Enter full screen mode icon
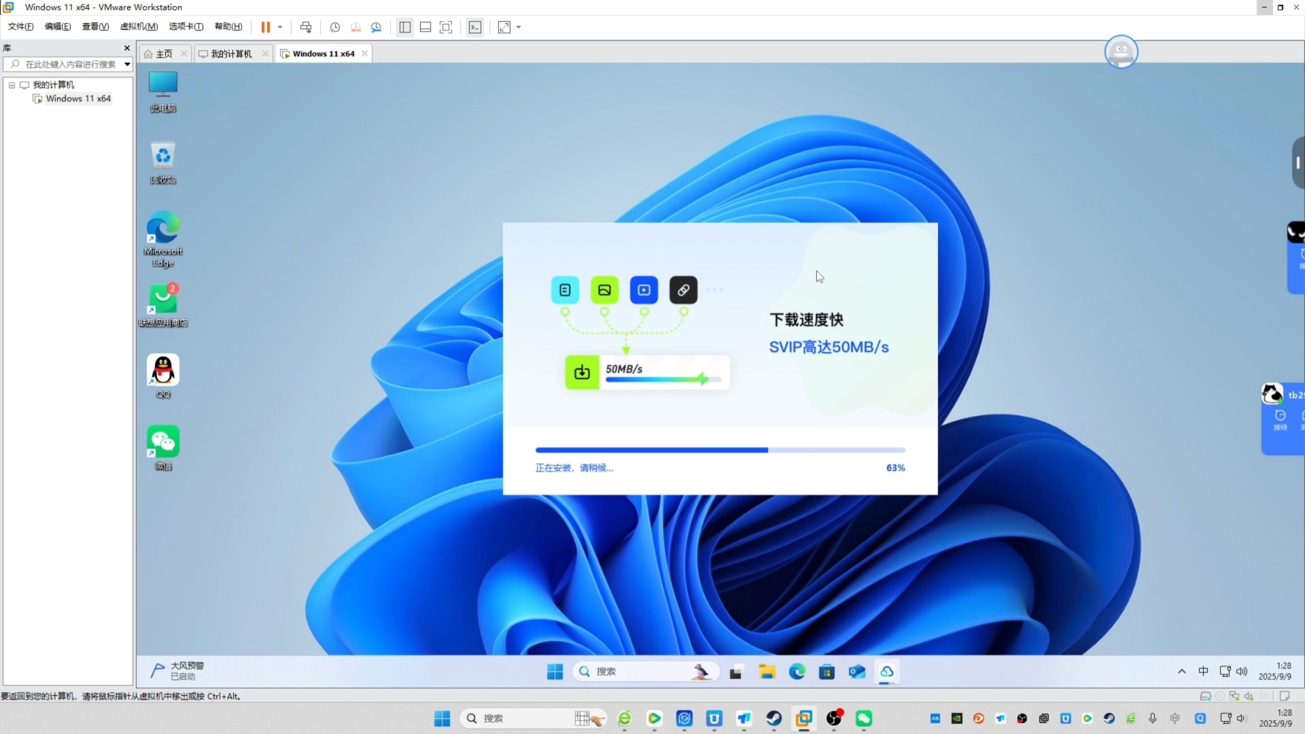Screen dimensions: 1305x734 (446, 27)
